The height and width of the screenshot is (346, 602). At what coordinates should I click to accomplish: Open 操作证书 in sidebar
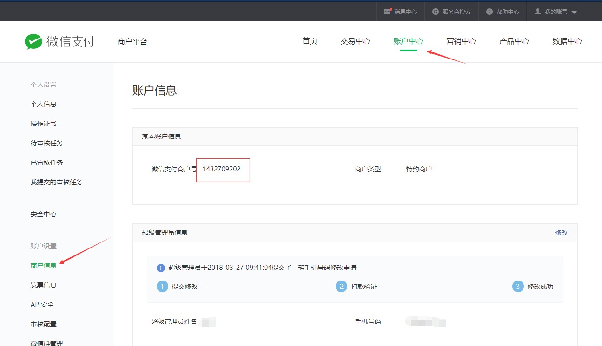[x=44, y=124]
